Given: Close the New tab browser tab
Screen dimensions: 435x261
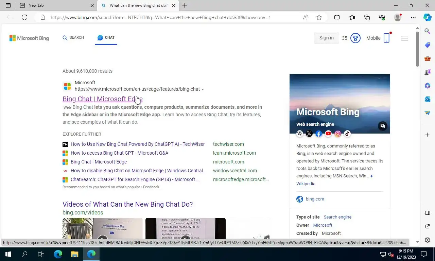Looking at the screenshot, I should coord(92,5).
